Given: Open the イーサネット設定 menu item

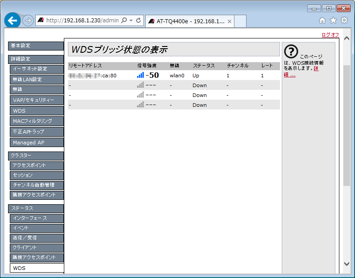Looking at the screenshot, I should 37,69.
